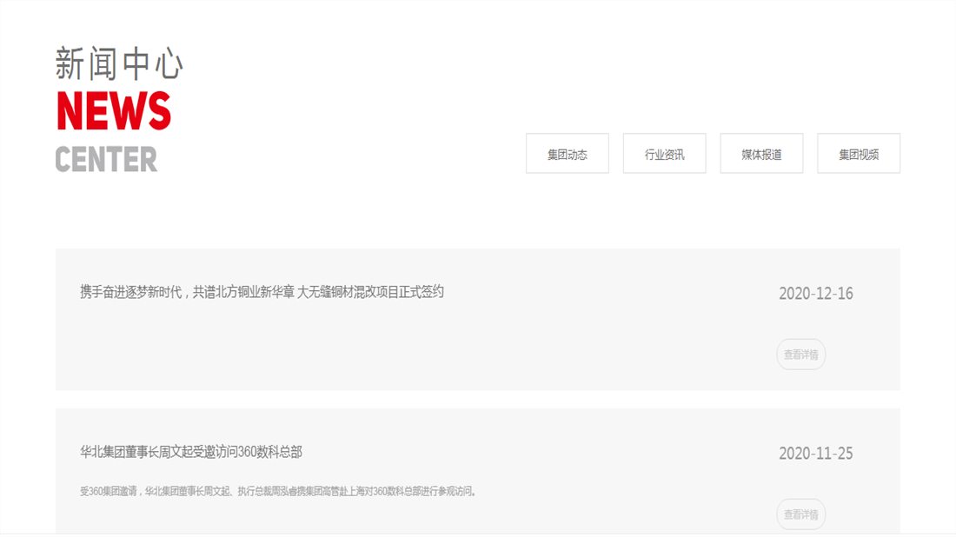956x537 pixels.
Task: Click 查看详情 for the 2020-11-25 article
Action: click(800, 514)
